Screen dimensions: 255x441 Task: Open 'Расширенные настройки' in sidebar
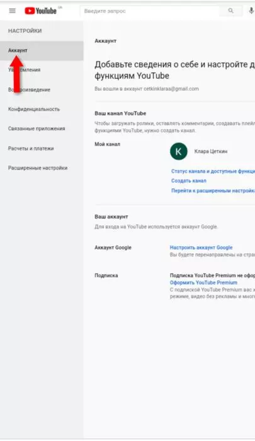point(42,168)
